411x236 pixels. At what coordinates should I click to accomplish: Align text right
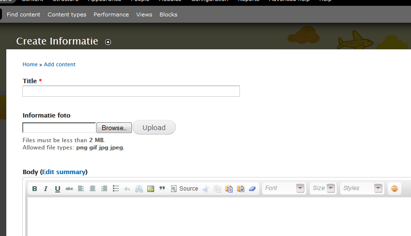[104, 189]
